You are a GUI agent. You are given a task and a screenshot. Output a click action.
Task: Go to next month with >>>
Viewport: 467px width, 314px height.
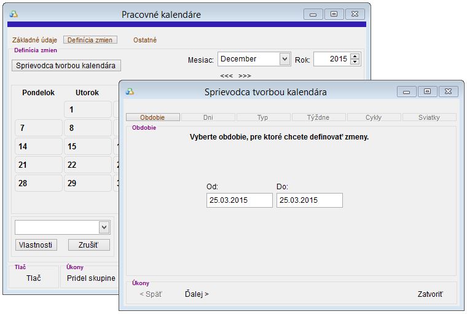[245, 76]
